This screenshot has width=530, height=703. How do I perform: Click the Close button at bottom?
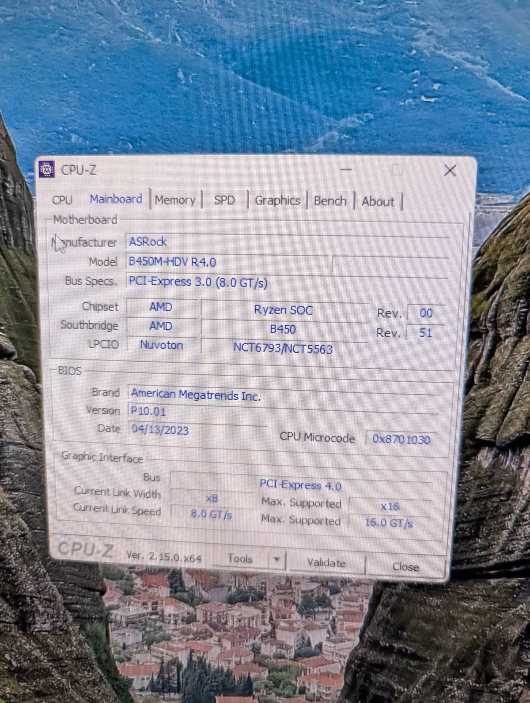pyautogui.click(x=405, y=566)
